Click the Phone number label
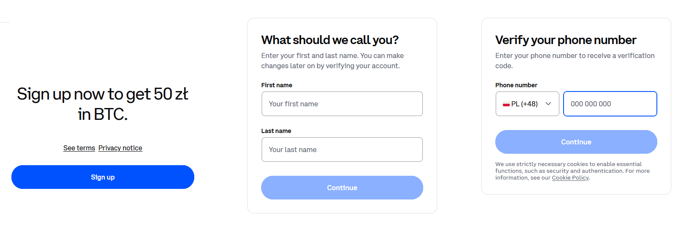This screenshot has width=684, height=252. (x=516, y=85)
